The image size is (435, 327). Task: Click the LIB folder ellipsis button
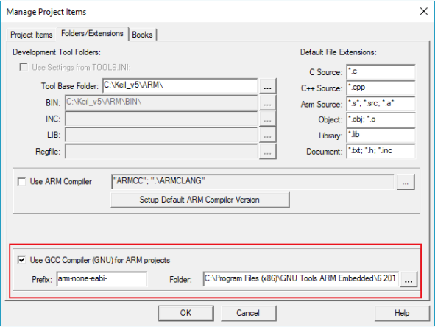pos(267,136)
